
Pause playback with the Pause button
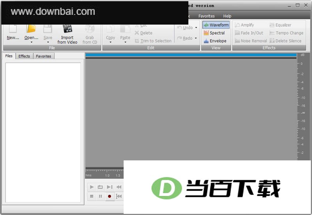click(100, 196)
